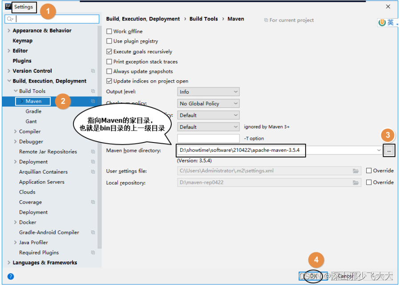Open the Checksum policy dropdown
This screenshot has height=285, width=400.
pos(208,103)
